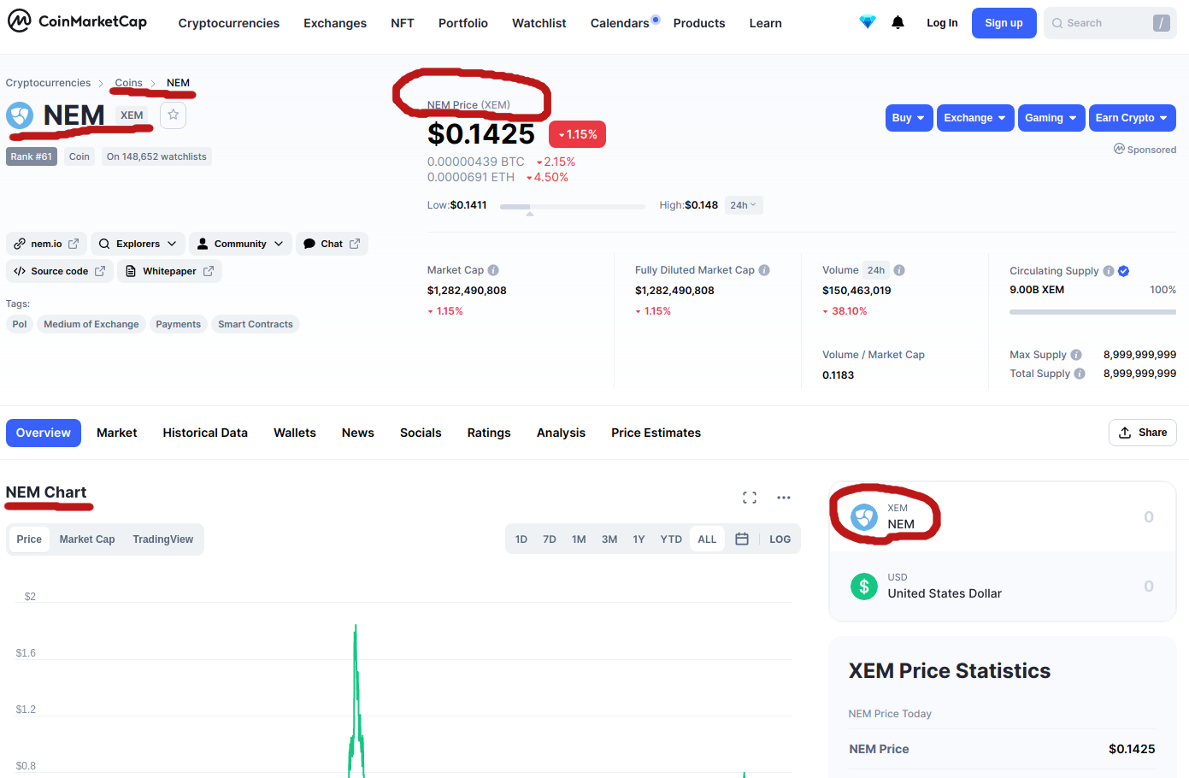Click the Search input field
The height and width of the screenshot is (778, 1189).
pos(1110,23)
